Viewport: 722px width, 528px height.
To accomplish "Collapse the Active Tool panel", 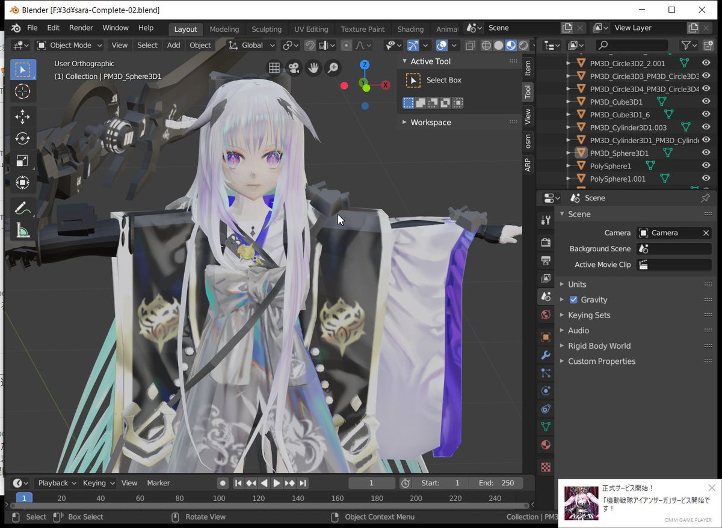I will click(x=430, y=61).
